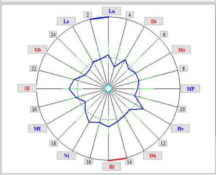
Task: Click the ME meridian label
Action: pos(37,129)
